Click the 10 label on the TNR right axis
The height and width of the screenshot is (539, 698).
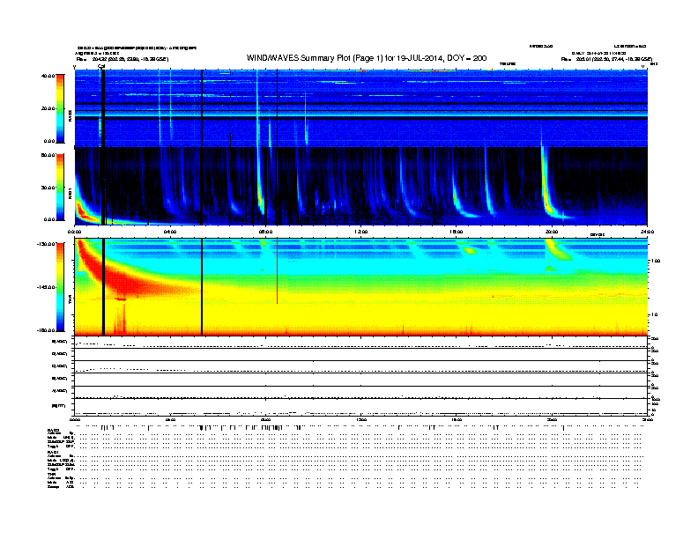654,314
